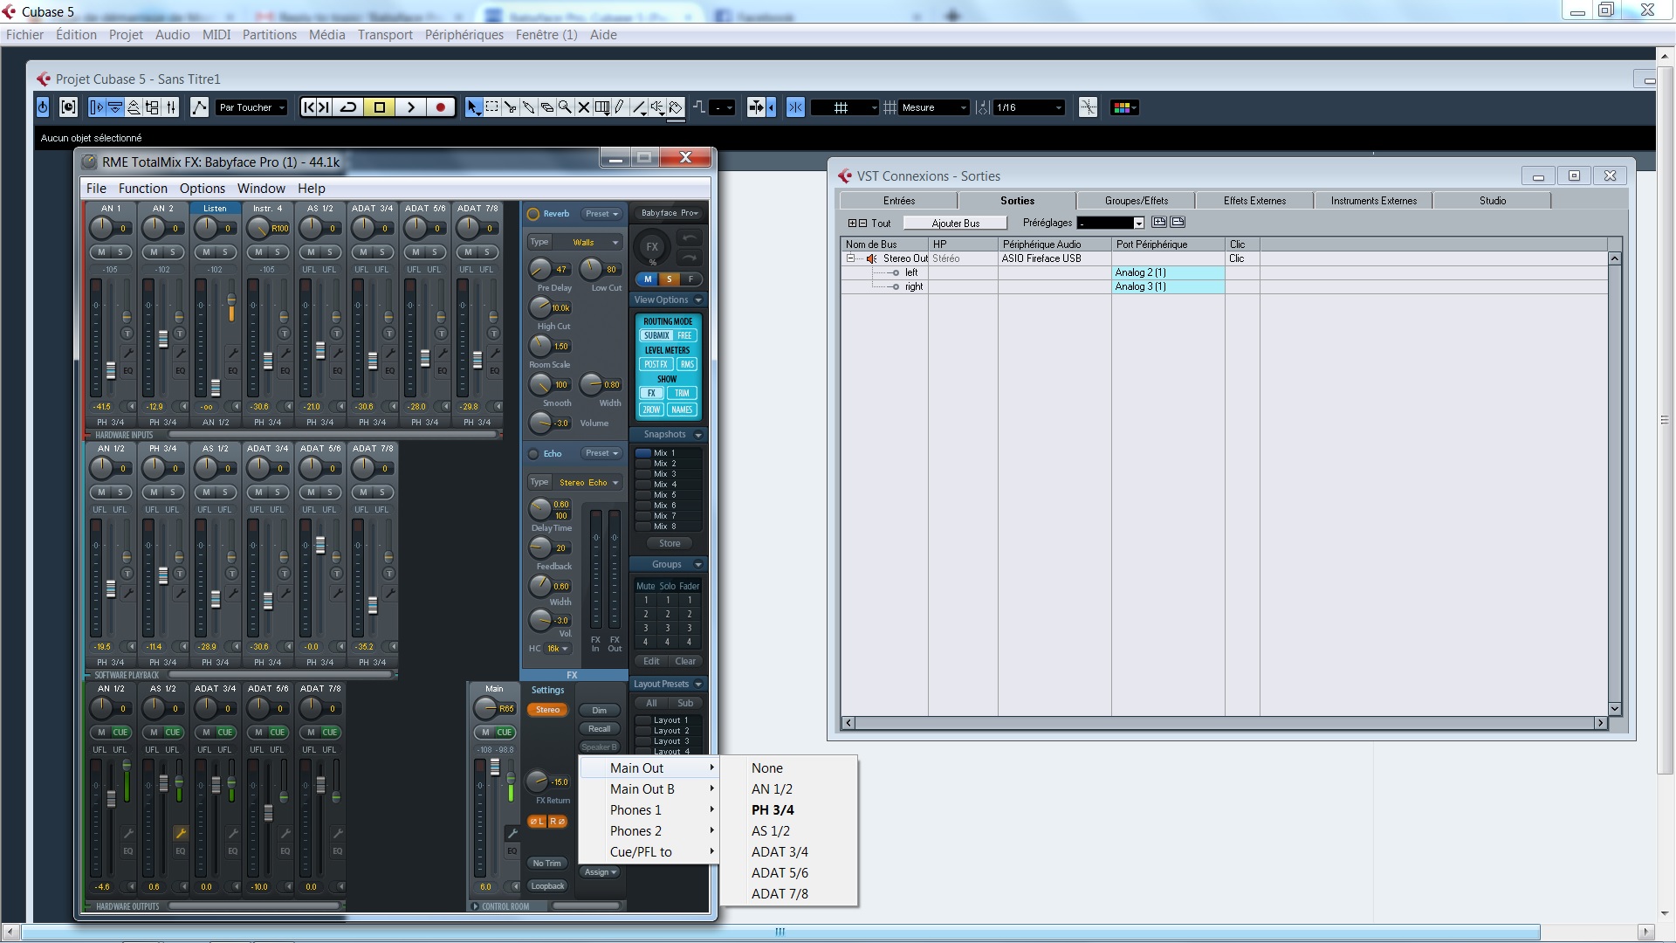The width and height of the screenshot is (1676, 943).
Task: Toggle the Cycle loop button in Cubase
Action: (348, 107)
